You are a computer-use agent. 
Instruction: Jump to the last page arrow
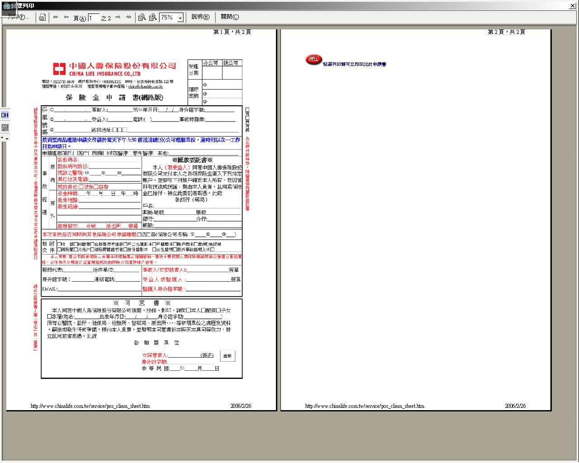tap(129, 17)
